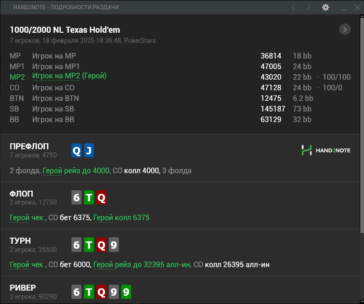
Task: Click the round chevron button beside the hand title
Action: (x=345, y=30)
